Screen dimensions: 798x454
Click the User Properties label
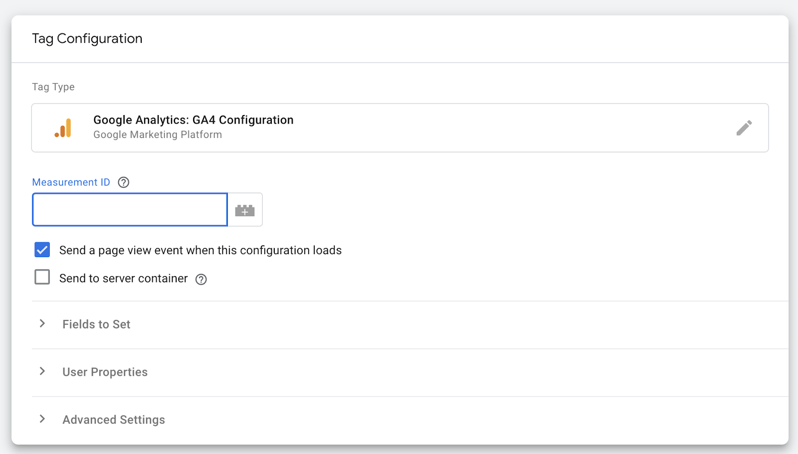point(105,372)
